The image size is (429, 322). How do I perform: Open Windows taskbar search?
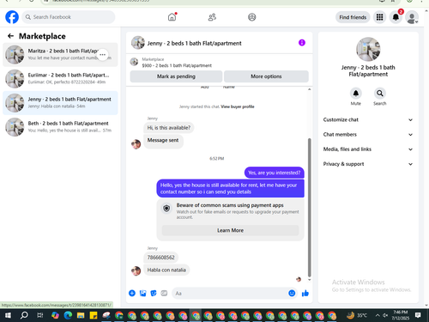[x=24, y=315]
